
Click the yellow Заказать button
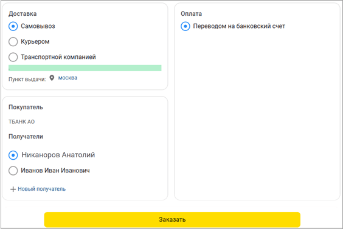[172, 219]
